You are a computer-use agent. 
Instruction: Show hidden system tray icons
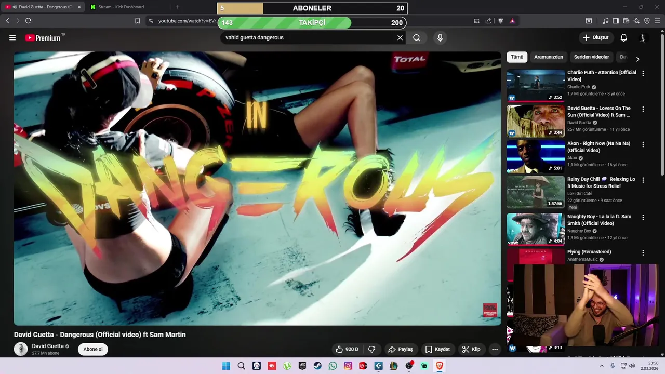pos(602,366)
